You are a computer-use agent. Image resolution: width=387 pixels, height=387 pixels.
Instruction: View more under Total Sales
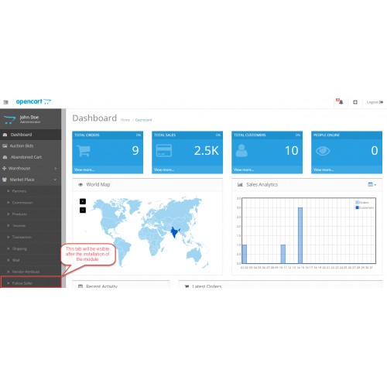pos(164,170)
